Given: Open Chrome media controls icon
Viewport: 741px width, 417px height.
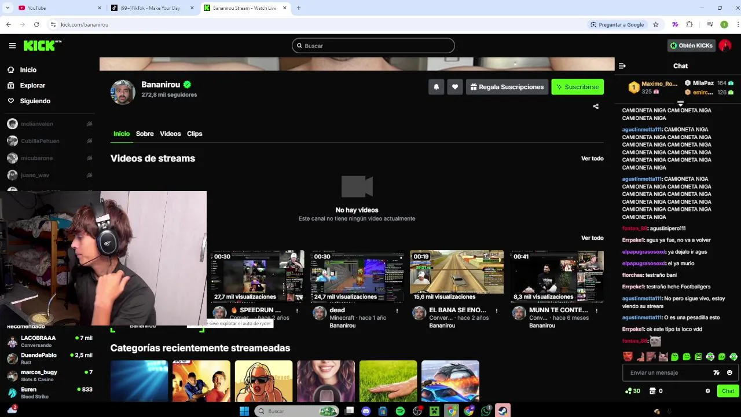Looking at the screenshot, I should click(x=710, y=24).
